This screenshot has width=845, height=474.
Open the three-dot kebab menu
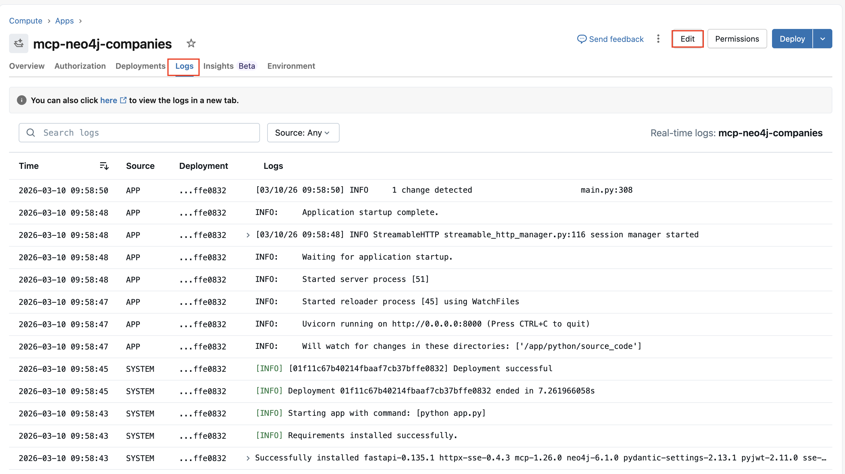(x=658, y=39)
